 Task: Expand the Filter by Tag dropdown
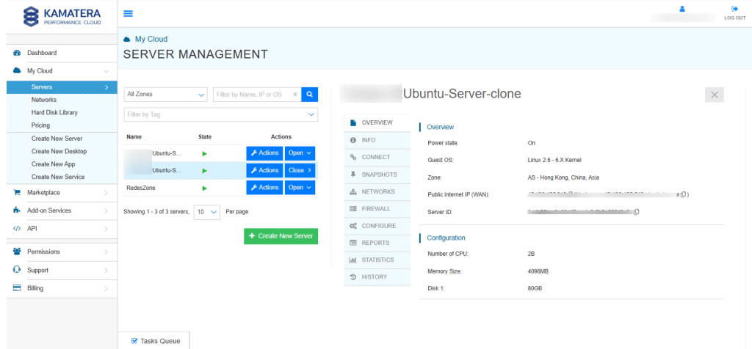coord(220,114)
